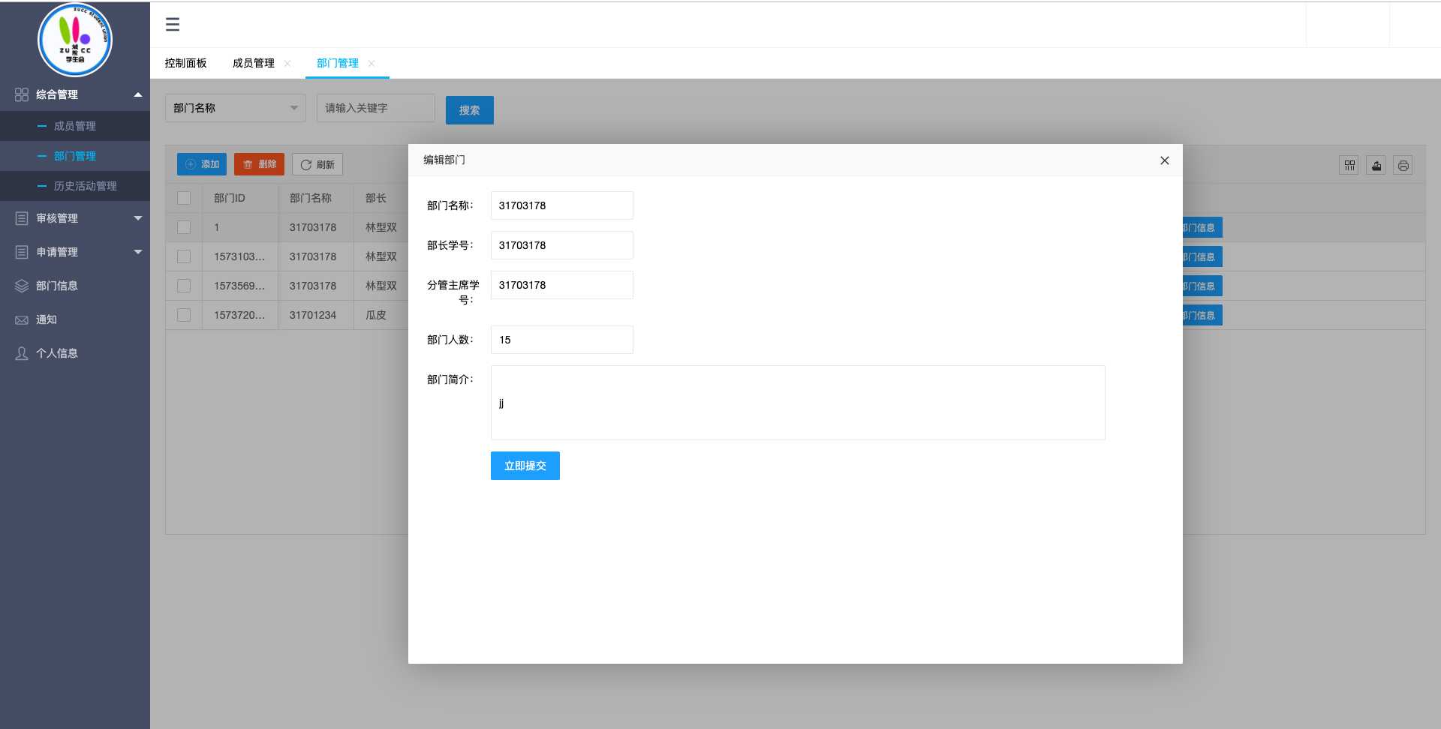Close the 编辑部门 dialog
The height and width of the screenshot is (729, 1441).
click(x=1165, y=160)
